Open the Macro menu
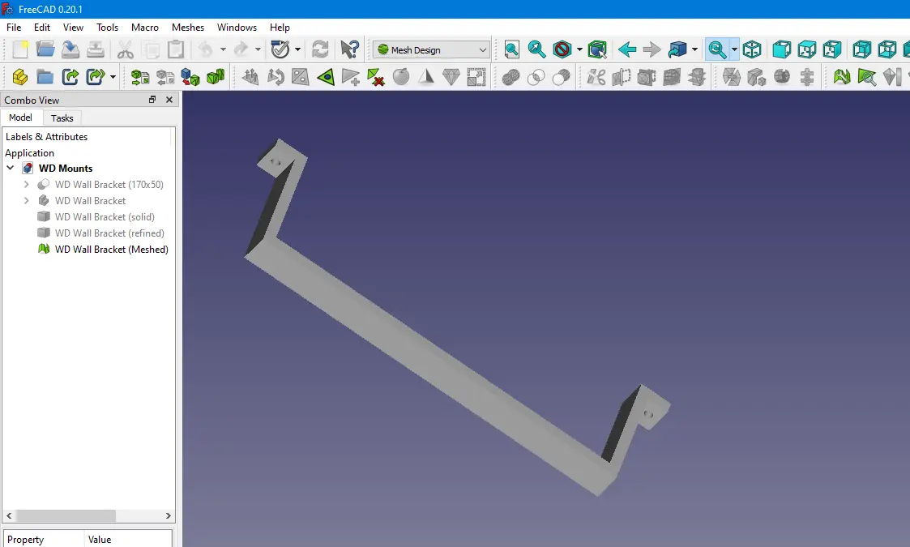Image resolution: width=910 pixels, height=547 pixels. pos(145,28)
